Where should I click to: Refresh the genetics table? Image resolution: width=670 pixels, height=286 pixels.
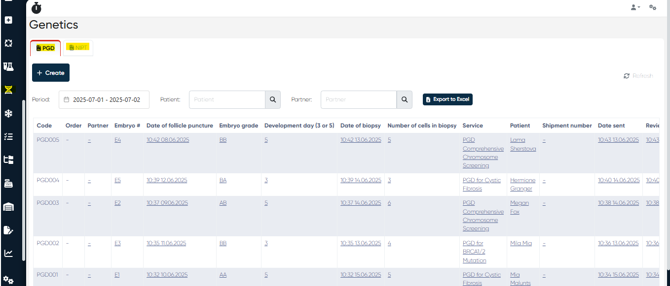click(638, 76)
